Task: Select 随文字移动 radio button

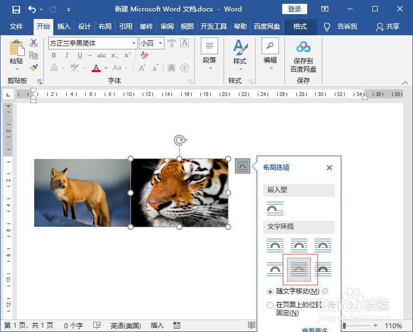Action: click(x=270, y=292)
